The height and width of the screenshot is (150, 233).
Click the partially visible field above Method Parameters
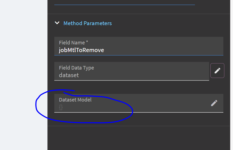(125, 3)
